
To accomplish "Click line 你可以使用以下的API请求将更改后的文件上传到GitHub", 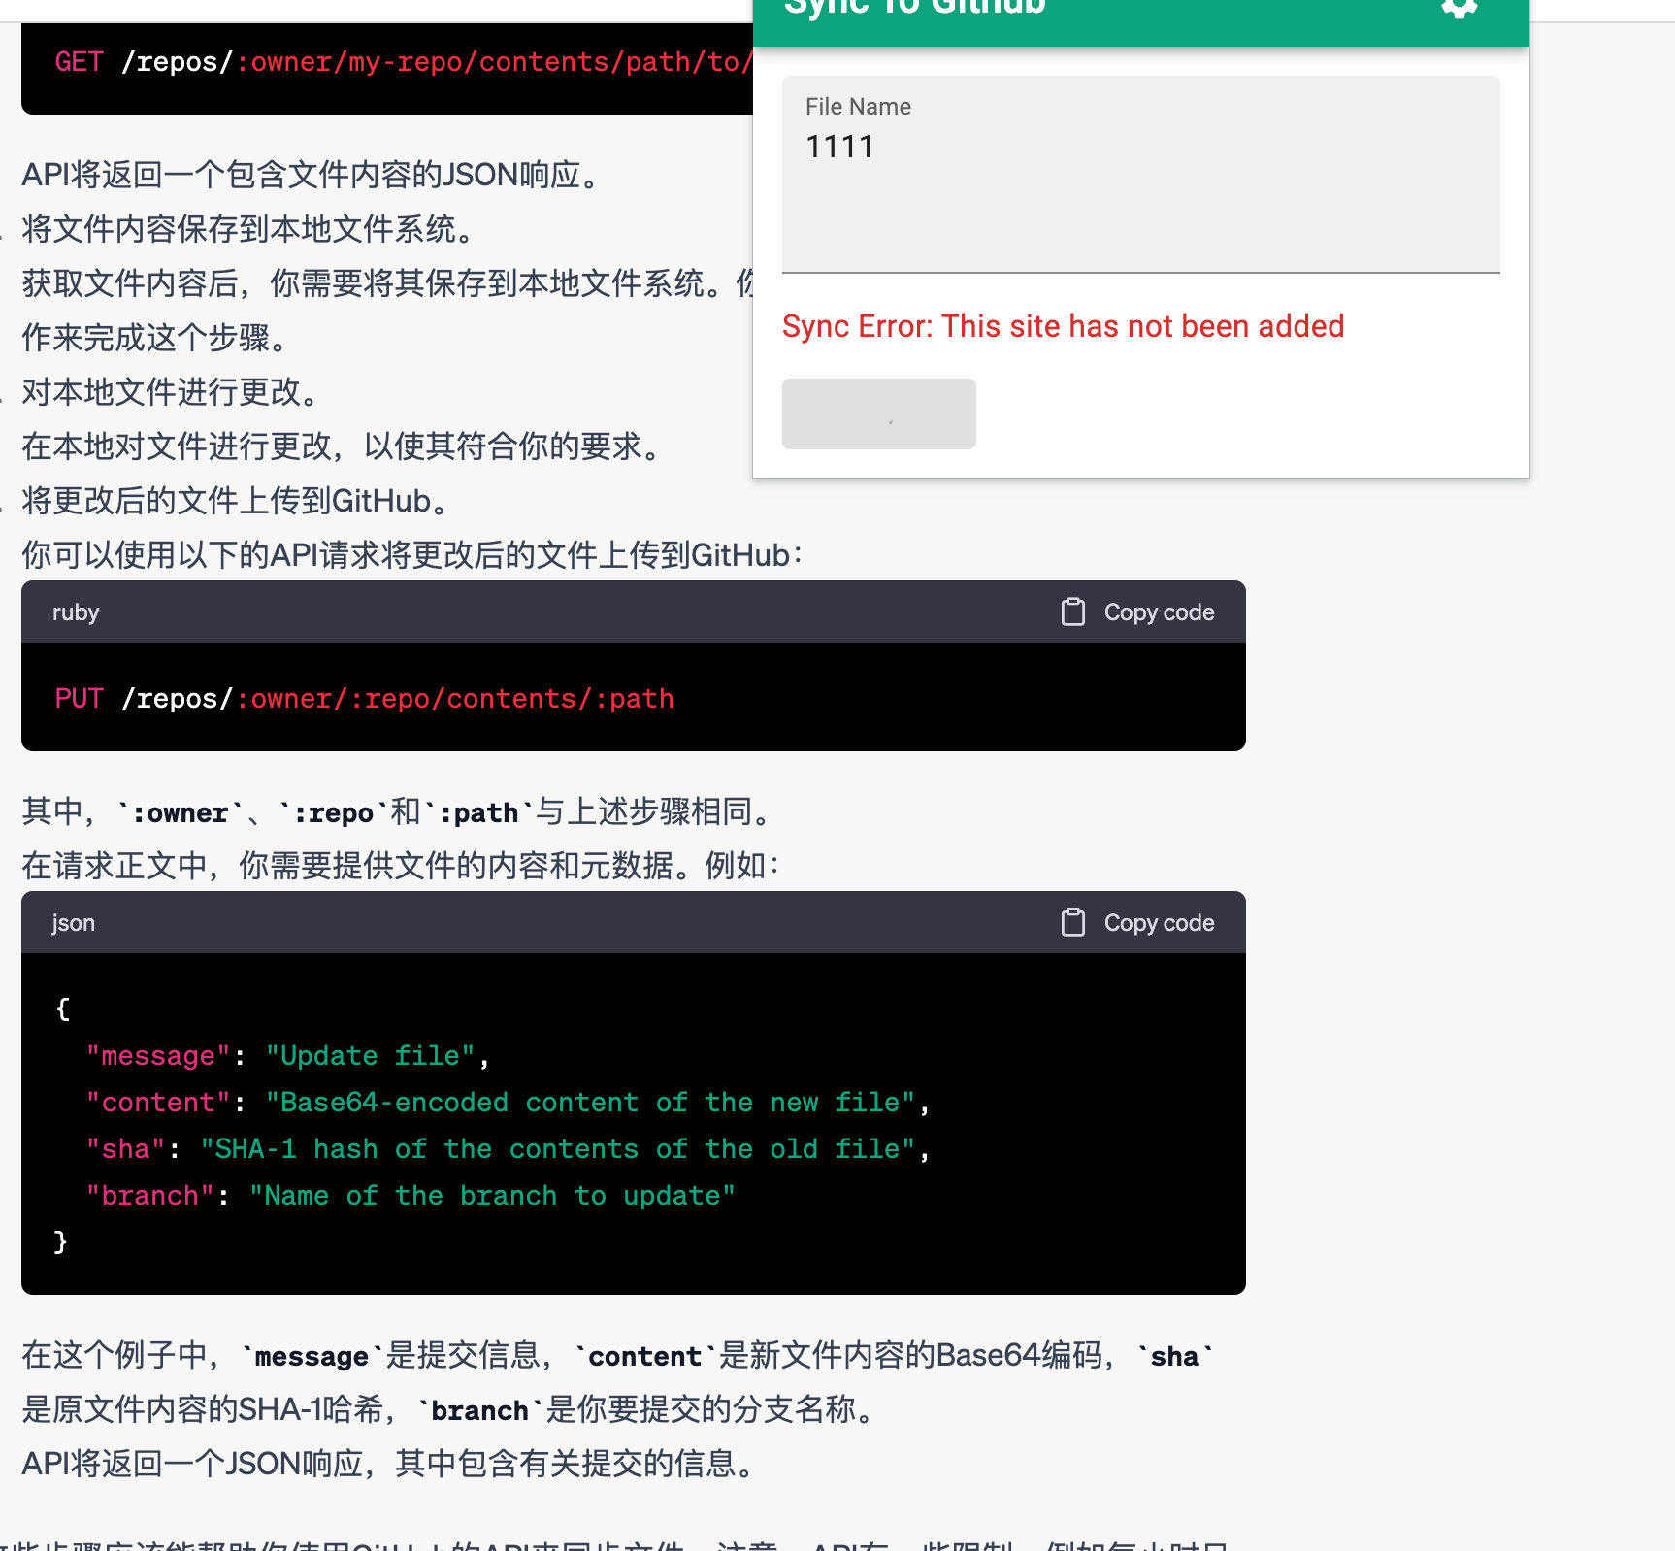I will point(411,555).
